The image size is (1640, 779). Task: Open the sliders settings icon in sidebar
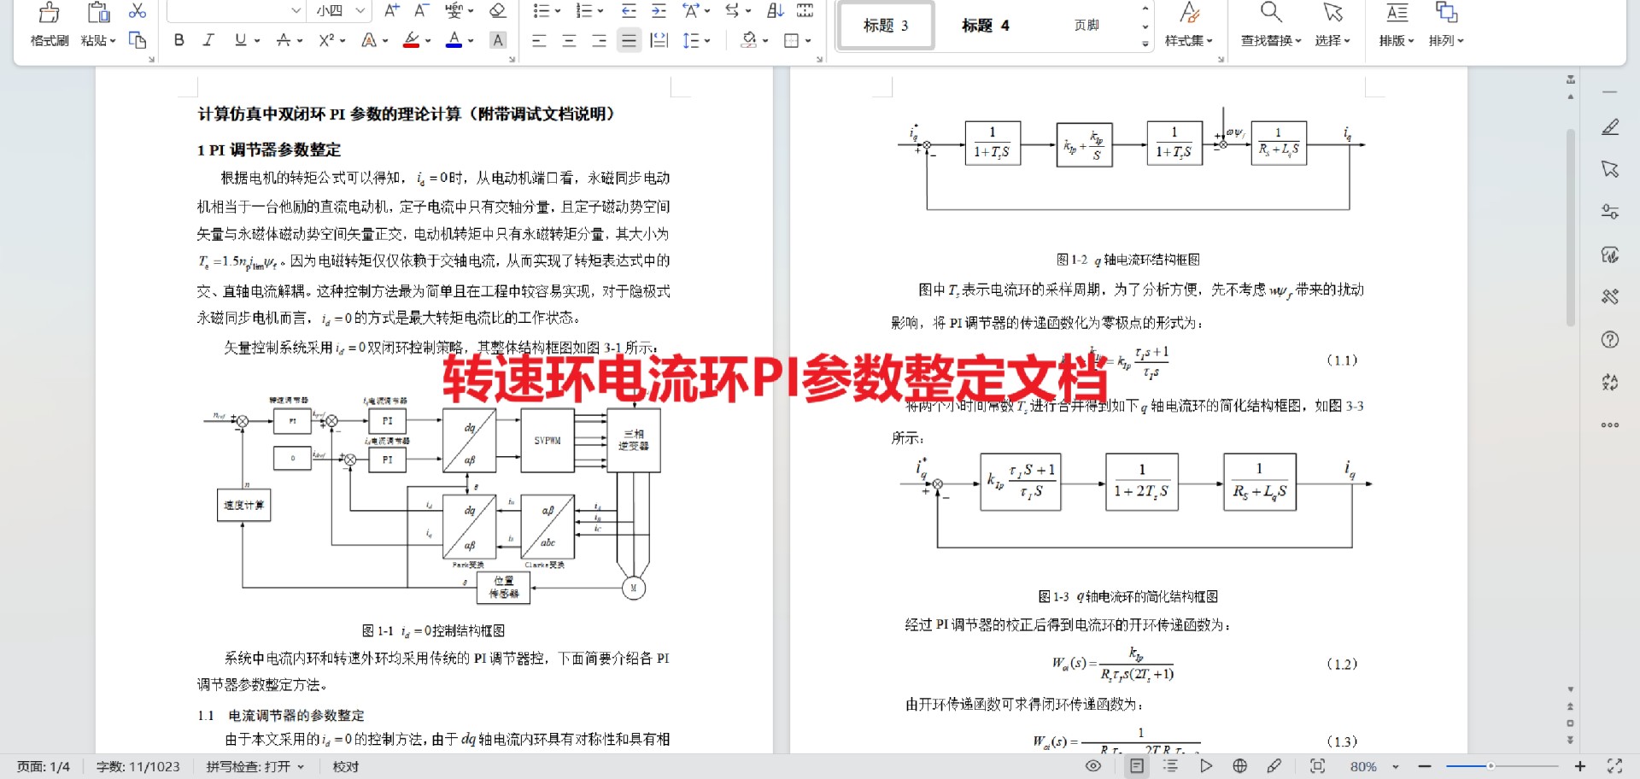[x=1610, y=212]
